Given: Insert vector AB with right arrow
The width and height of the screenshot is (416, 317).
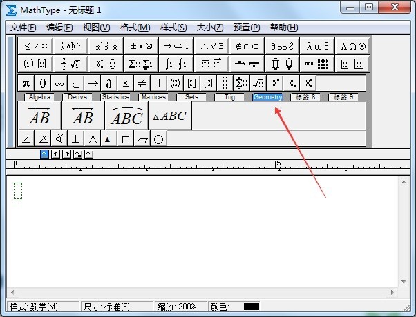Looking at the screenshot, I should tap(39, 116).
